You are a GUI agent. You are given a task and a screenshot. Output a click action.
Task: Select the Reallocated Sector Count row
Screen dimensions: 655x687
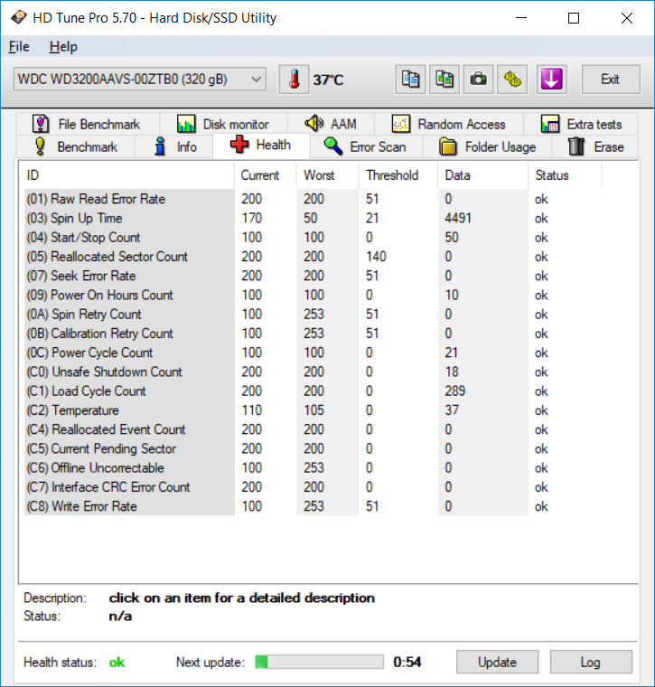[313, 257]
